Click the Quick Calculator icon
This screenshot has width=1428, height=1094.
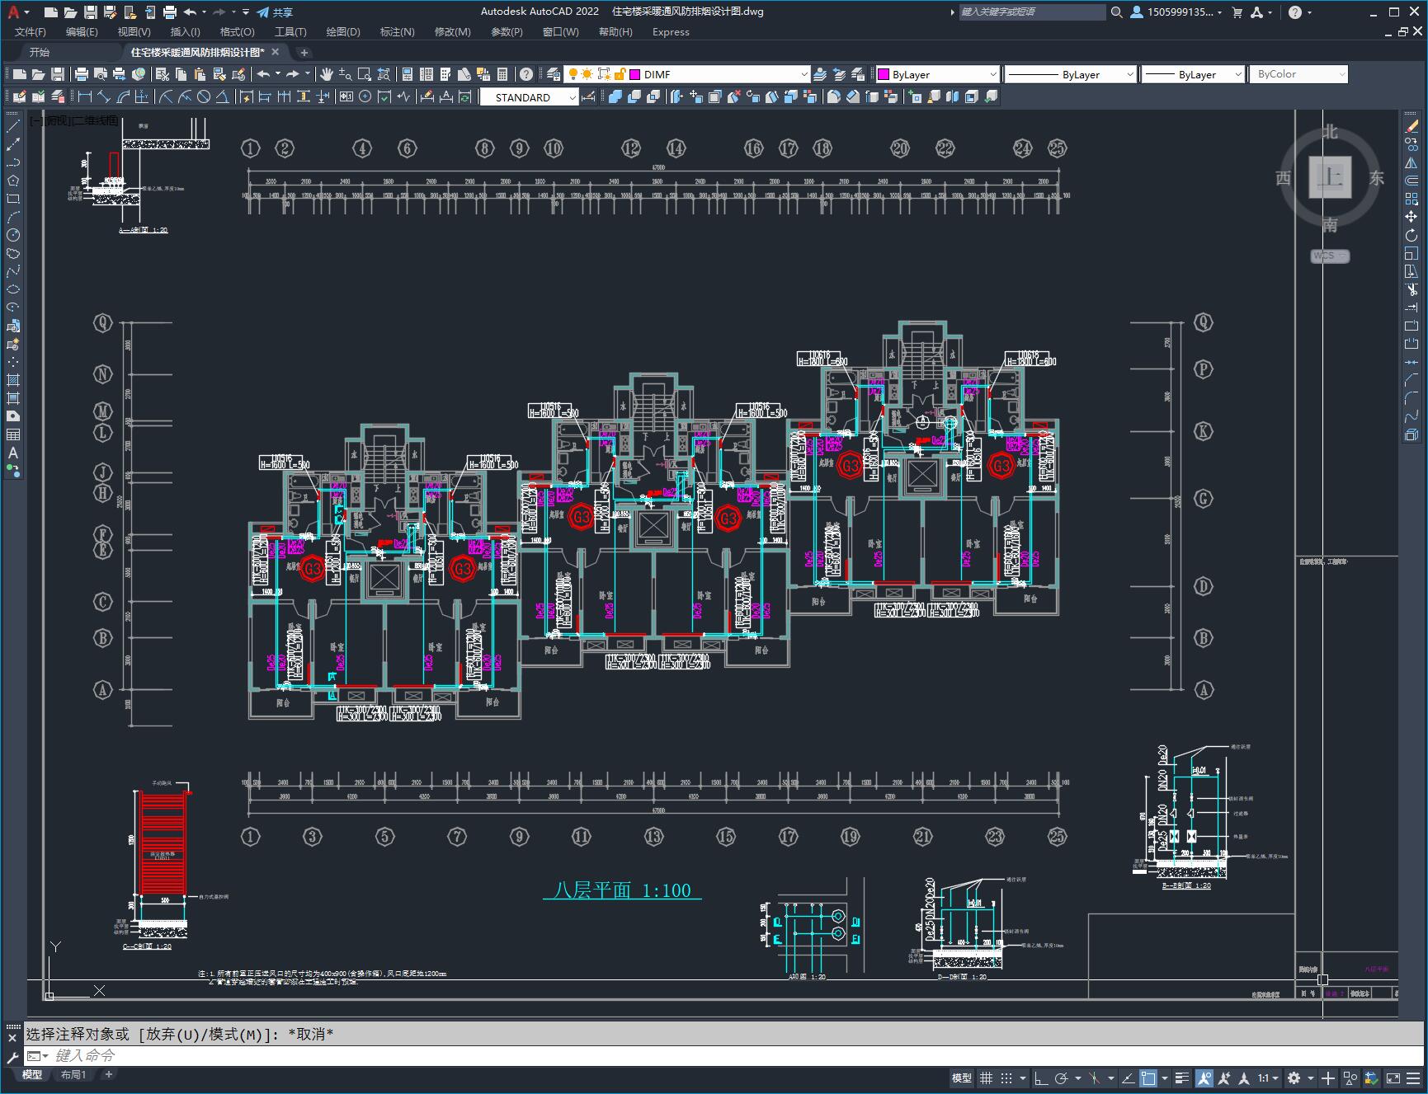click(502, 74)
